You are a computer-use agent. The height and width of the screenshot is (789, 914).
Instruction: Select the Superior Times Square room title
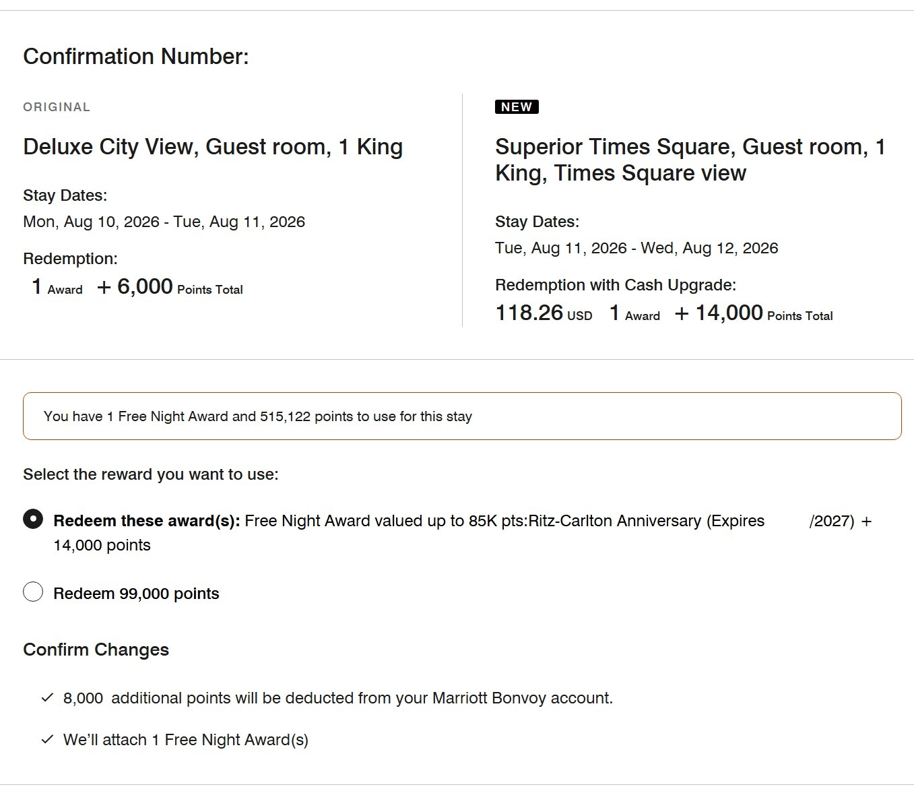coord(690,160)
